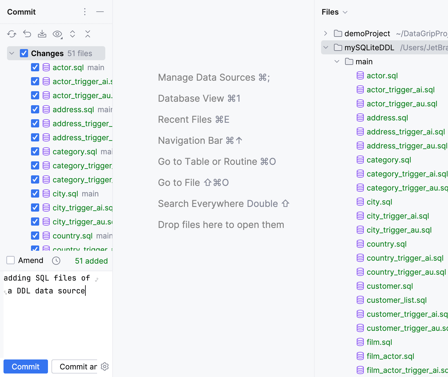Click the database icon next to film.sql

click(360, 342)
